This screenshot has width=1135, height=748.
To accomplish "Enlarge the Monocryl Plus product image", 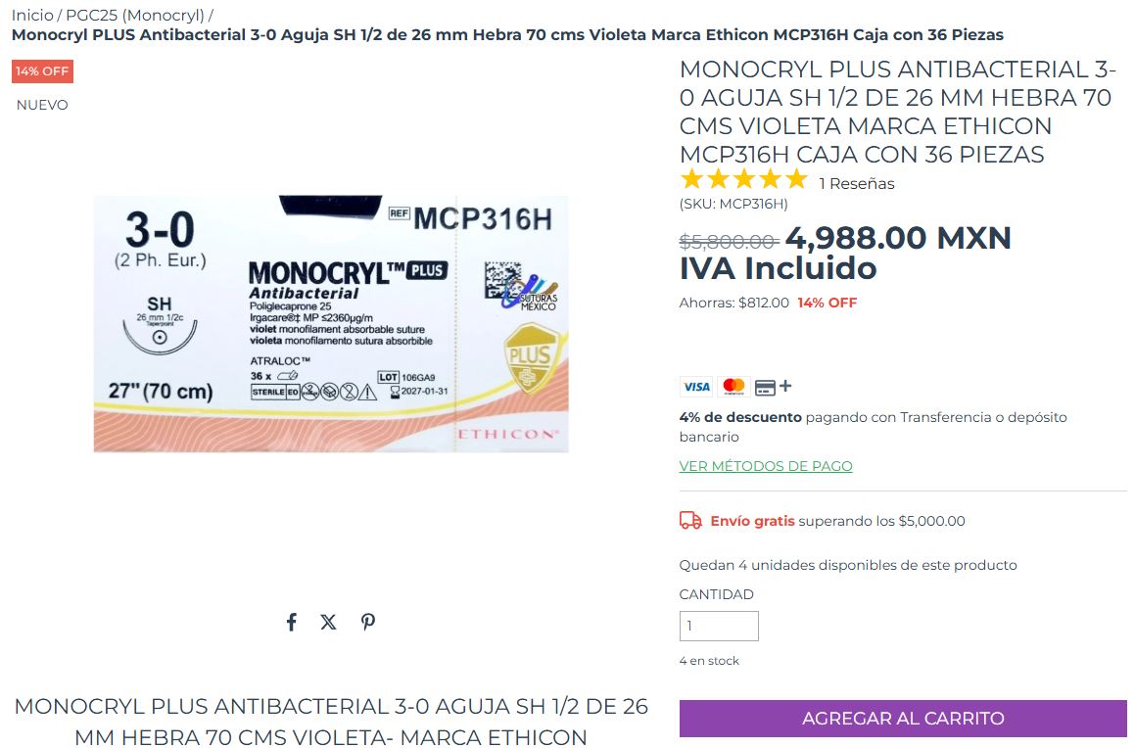I will (331, 323).
